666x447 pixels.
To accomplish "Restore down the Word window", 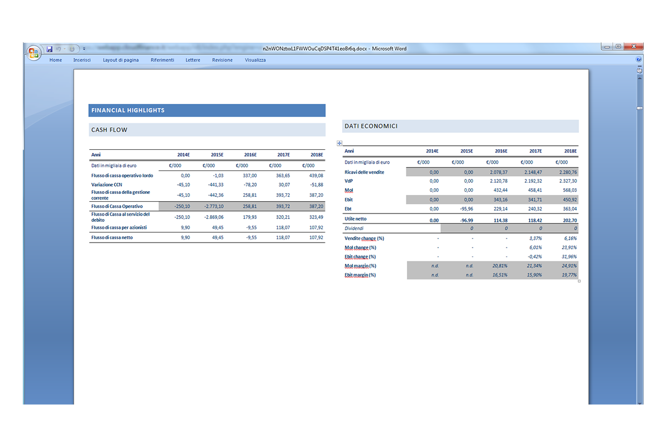I will click(x=618, y=47).
